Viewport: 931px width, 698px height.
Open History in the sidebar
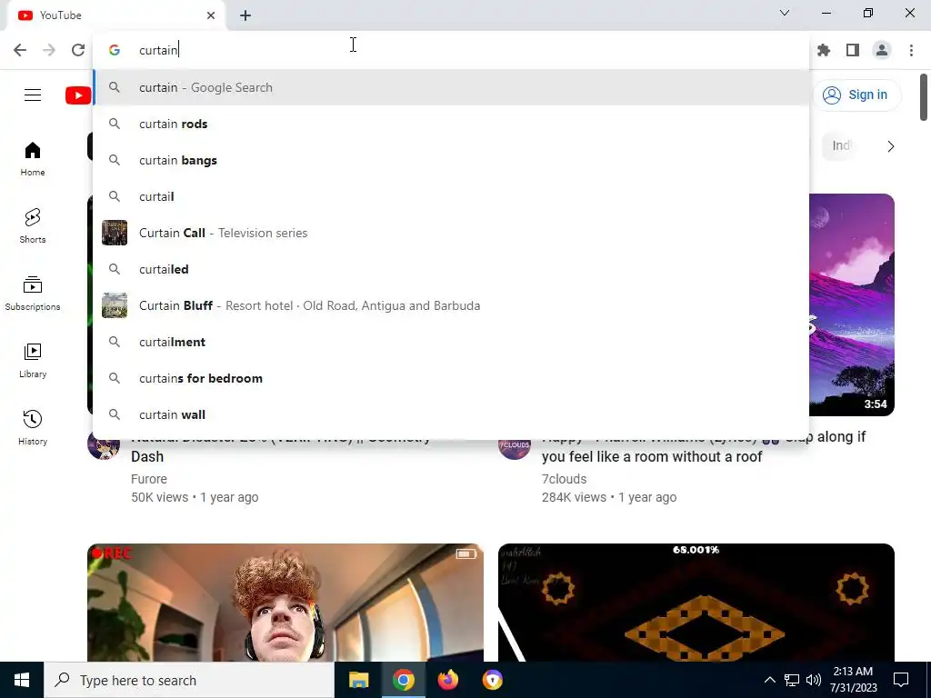pos(33,427)
